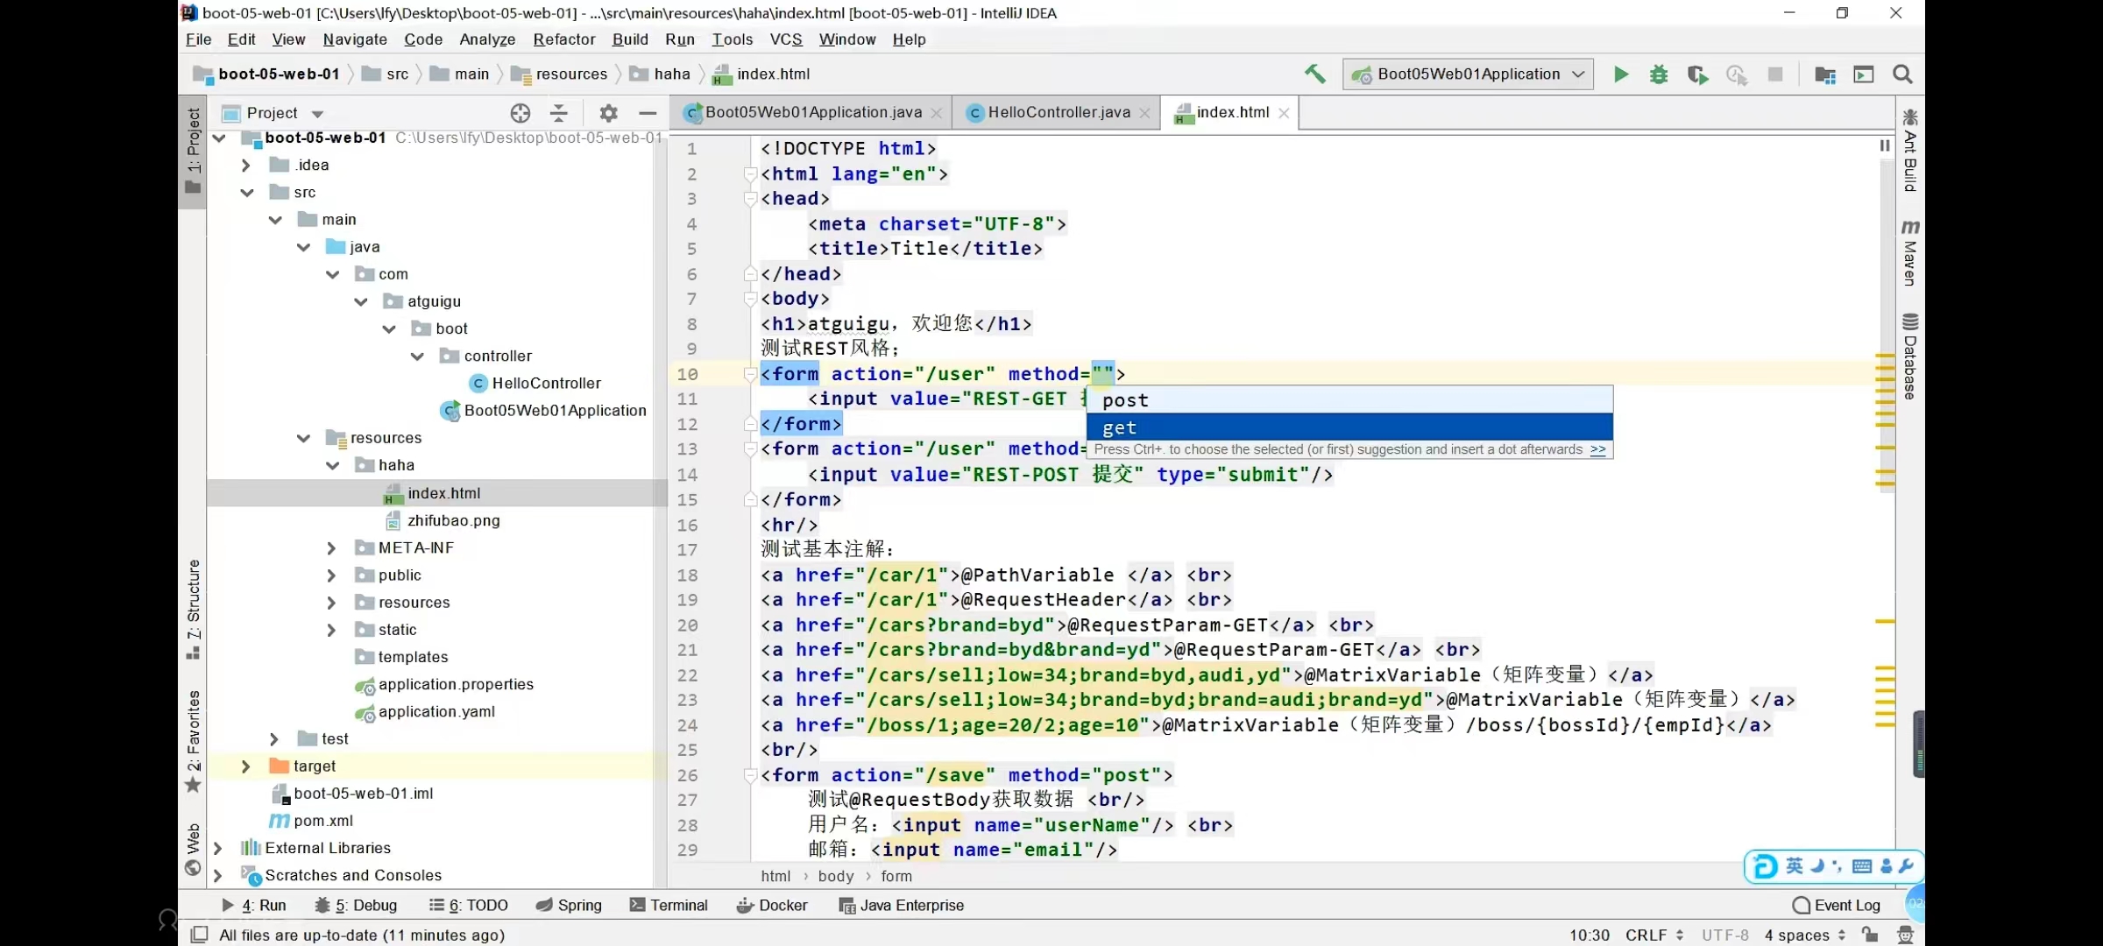Toggle the Maven tool window
Image resolution: width=2103 pixels, height=946 pixels.
click(x=1910, y=254)
